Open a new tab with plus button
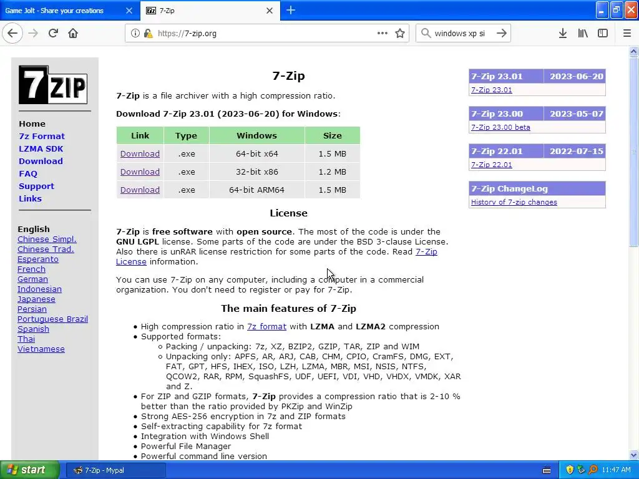 click(291, 10)
